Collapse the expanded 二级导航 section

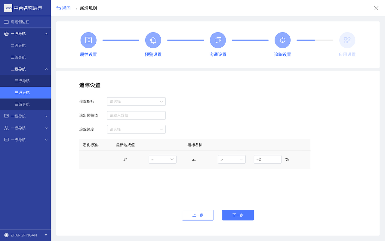tap(25, 69)
